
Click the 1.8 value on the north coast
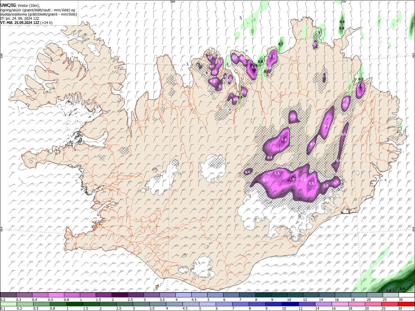click(272, 56)
